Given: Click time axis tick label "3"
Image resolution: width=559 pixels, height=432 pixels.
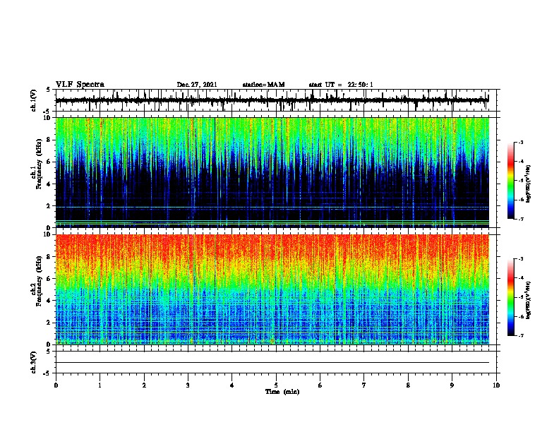Looking at the screenshot, I should click(x=188, y=385).
